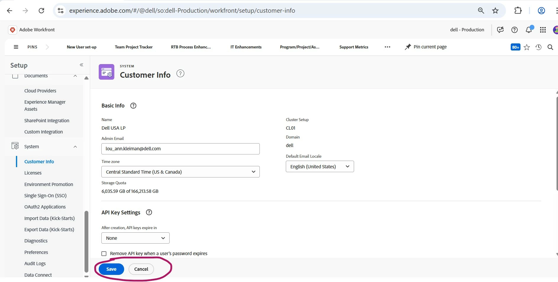Open the Team Project Tracker pin
The image size is (558, 282).
(134, 47)
